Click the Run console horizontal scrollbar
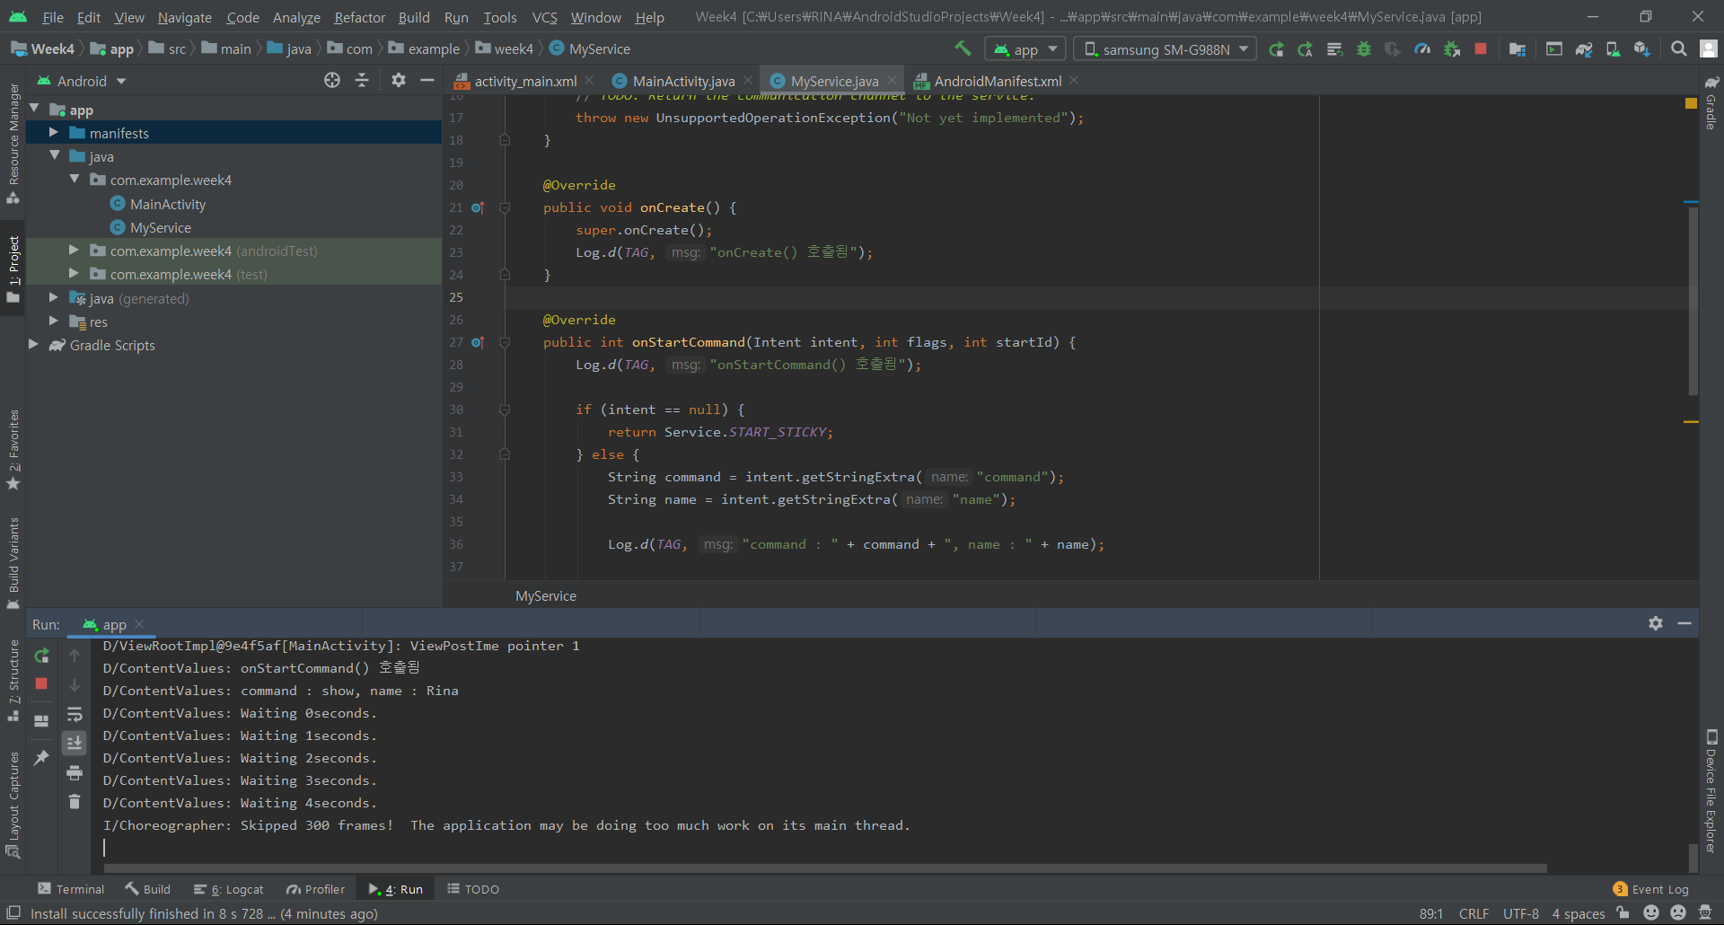This screenshot has width=1724, height=925. (825, 868)
